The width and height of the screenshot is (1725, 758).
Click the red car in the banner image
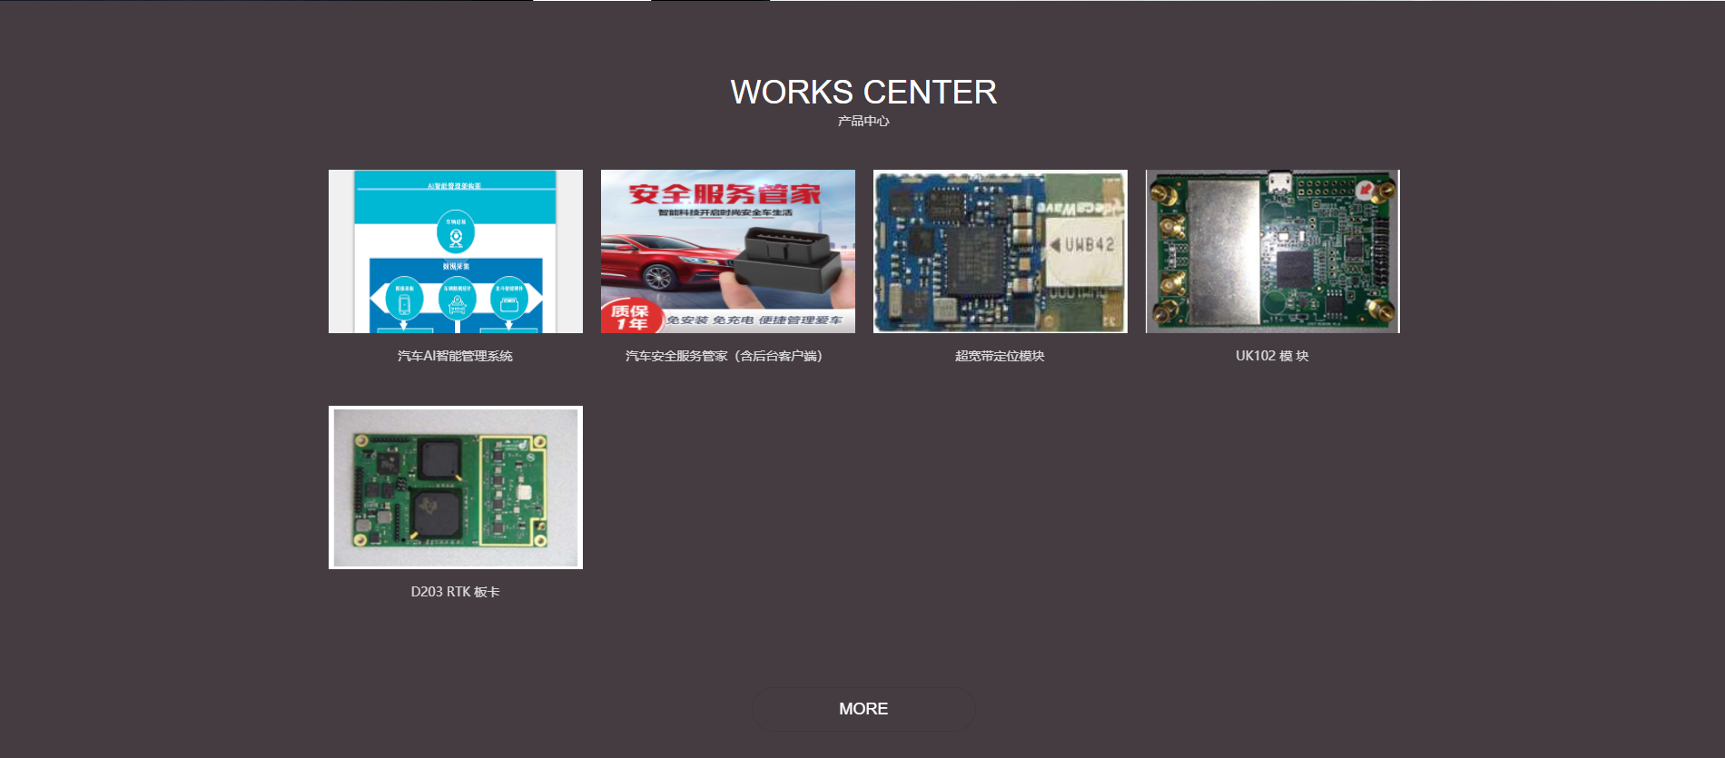(x=663, y=261)
